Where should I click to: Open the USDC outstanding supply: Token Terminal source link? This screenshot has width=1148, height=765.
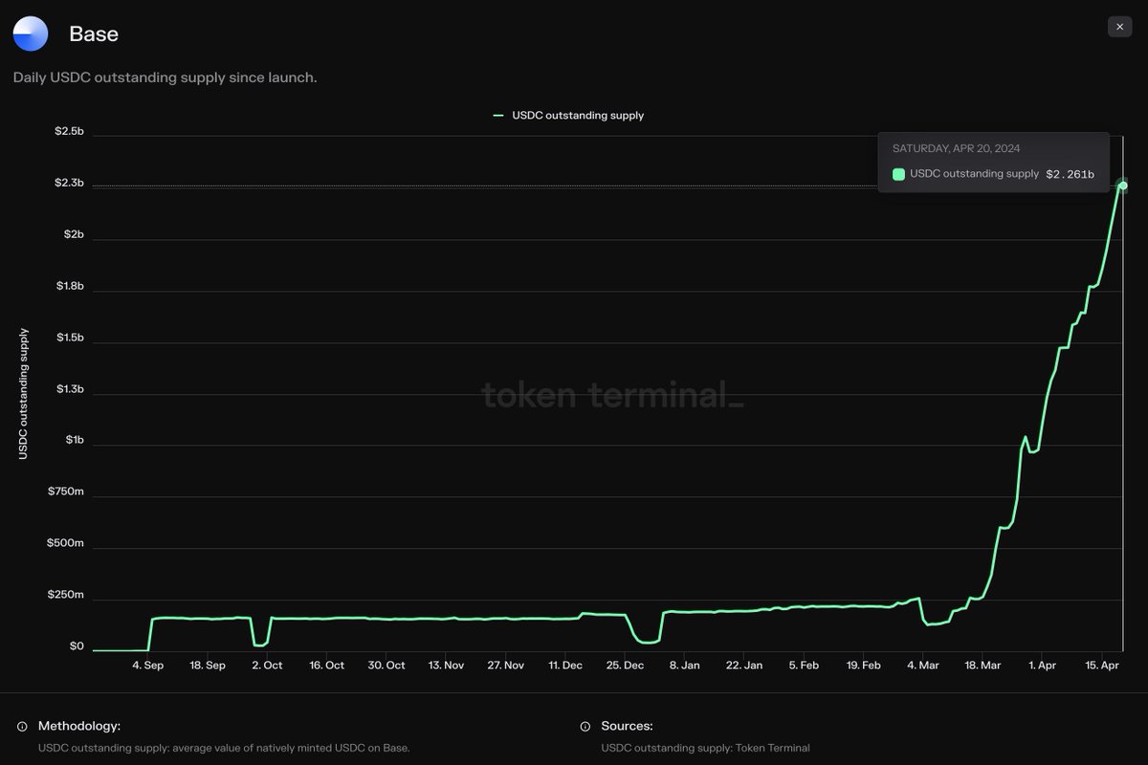tap(705, 748)
